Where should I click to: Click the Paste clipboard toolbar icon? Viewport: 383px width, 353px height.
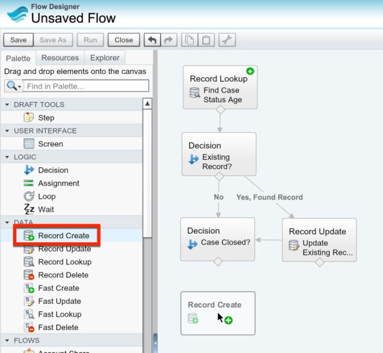tap(206, 40)
